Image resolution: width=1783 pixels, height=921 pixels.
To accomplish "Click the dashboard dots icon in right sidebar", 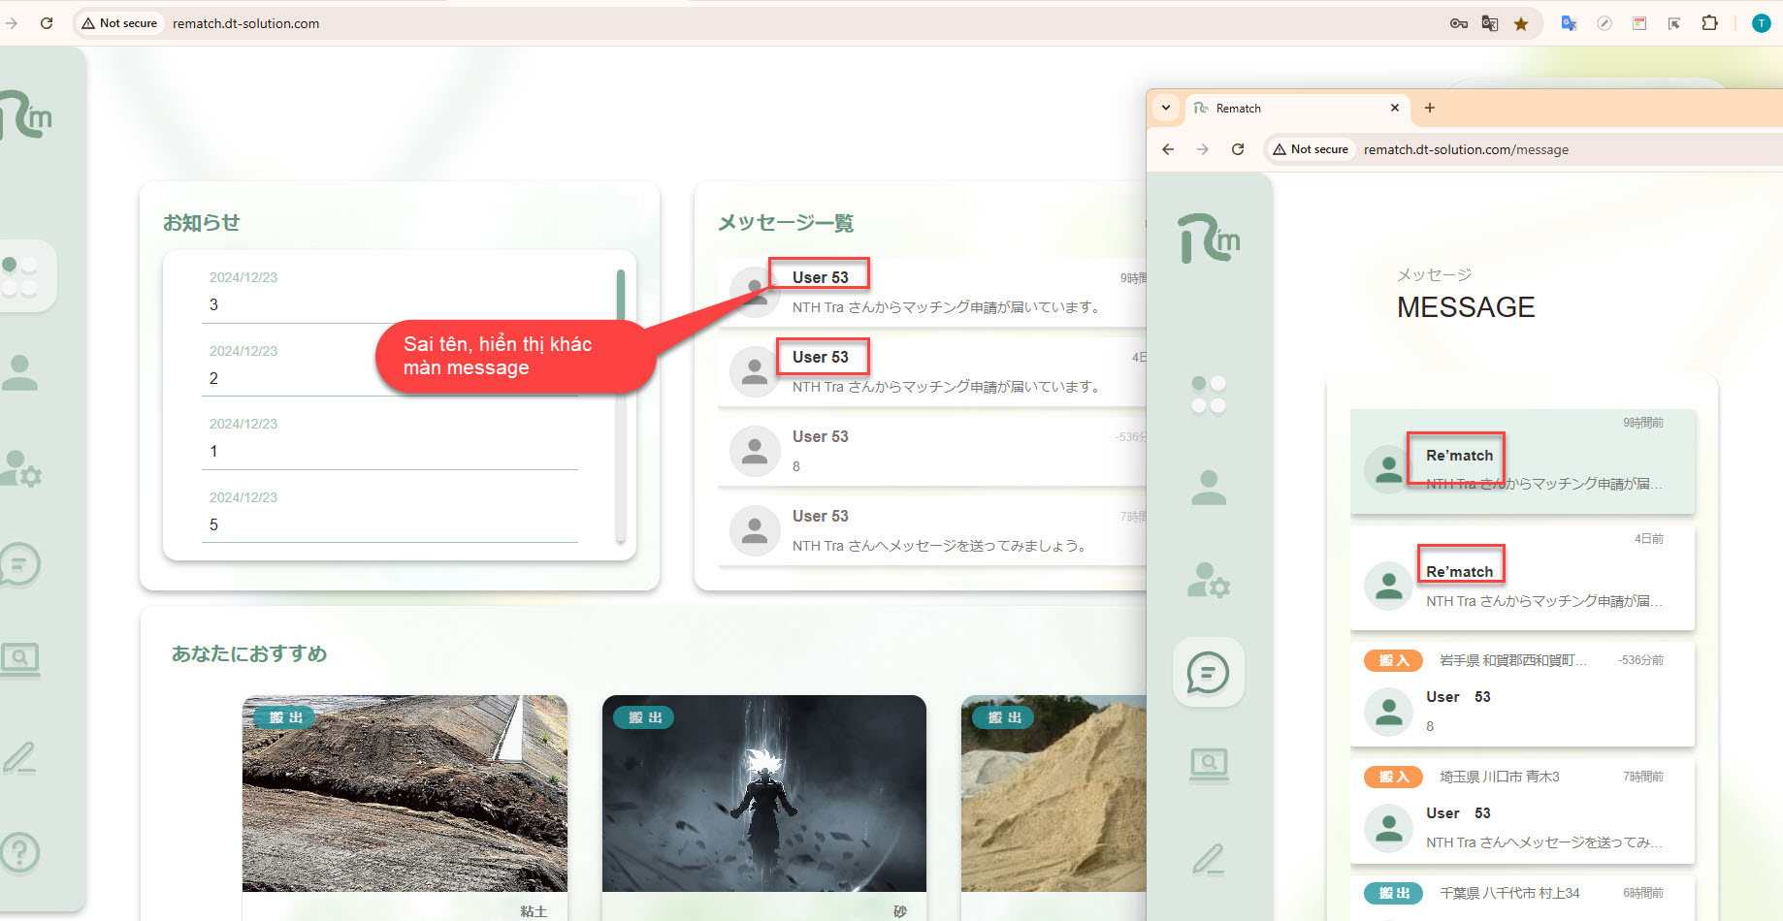I will point(1208,395).
